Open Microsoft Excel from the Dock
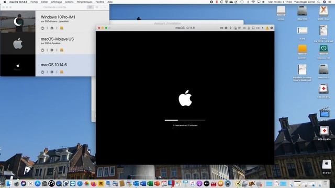Viewport: 335px width, 188px height. [150, 183]
